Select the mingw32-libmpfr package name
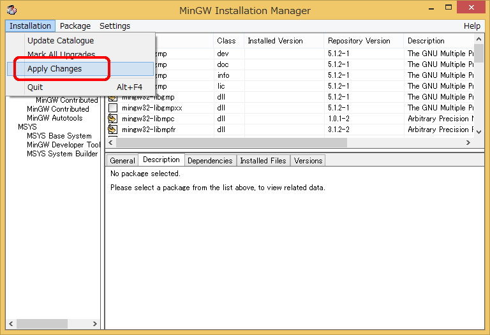The image size is (490, 335). [149, 130]
